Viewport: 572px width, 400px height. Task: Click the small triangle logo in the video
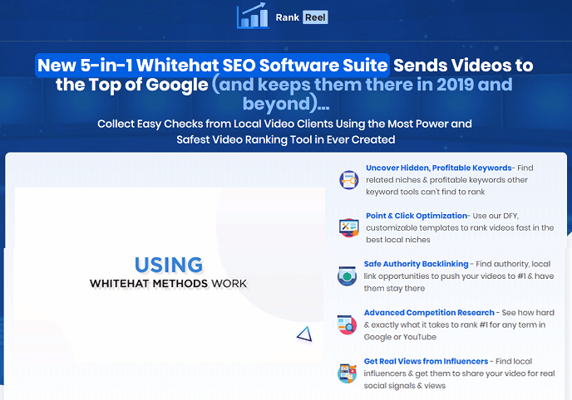303,334
